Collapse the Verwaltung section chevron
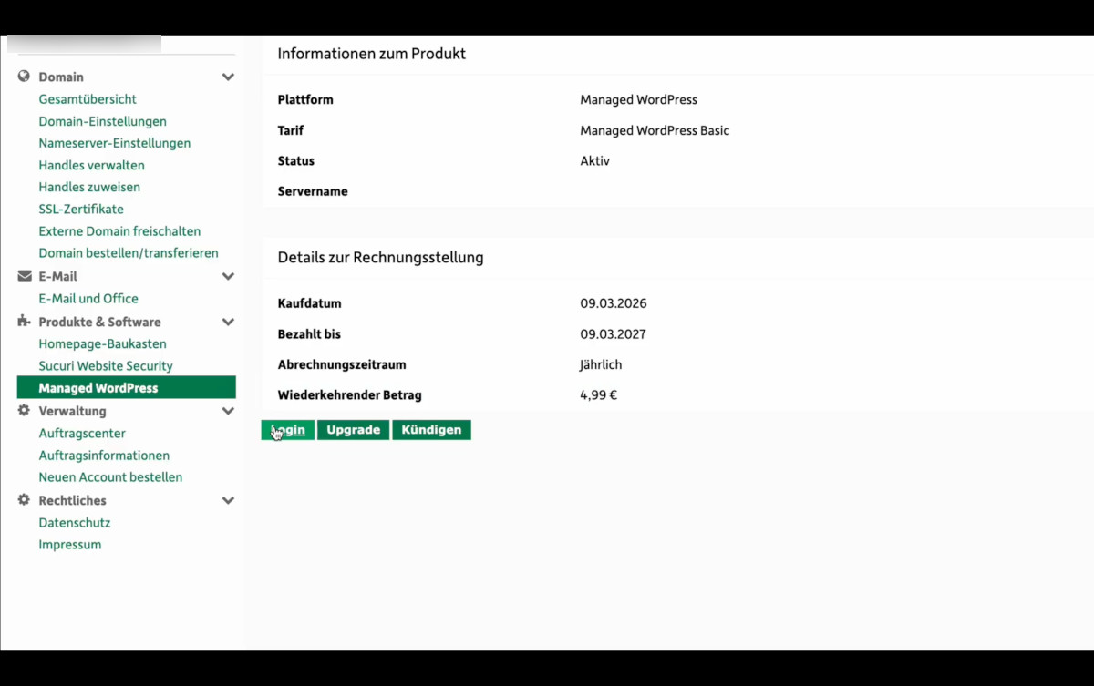The height and width of the screenshot is (686, 1094). (228, 411)
